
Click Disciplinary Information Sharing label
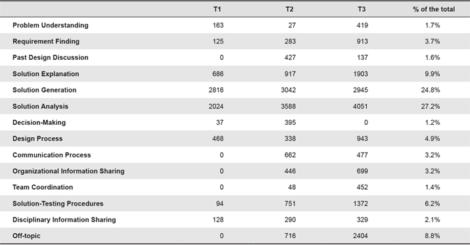[64, 220]
